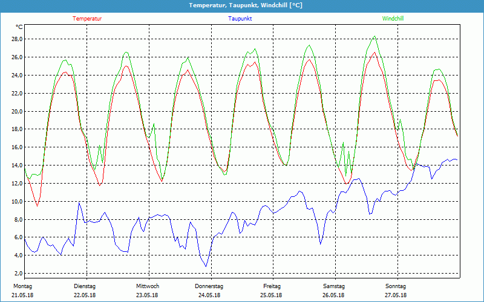Click the green Windchill peak on Samstag

pyautogui.click(x=374, y=36)
